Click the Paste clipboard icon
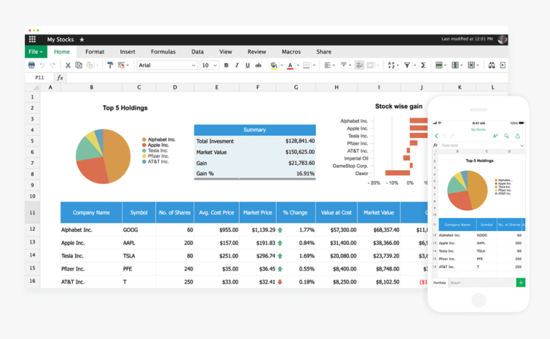Image resolution: width=550 pixels, height=339 pixels. (x=90, y=65)
